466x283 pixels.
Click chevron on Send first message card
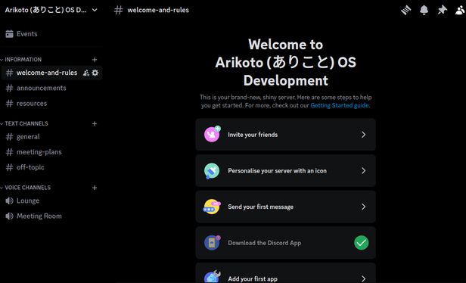[x=363, y=207]
